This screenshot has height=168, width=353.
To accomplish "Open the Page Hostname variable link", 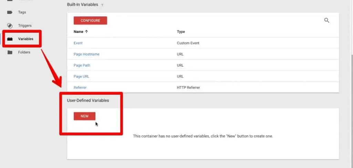I will coord(87,54).
